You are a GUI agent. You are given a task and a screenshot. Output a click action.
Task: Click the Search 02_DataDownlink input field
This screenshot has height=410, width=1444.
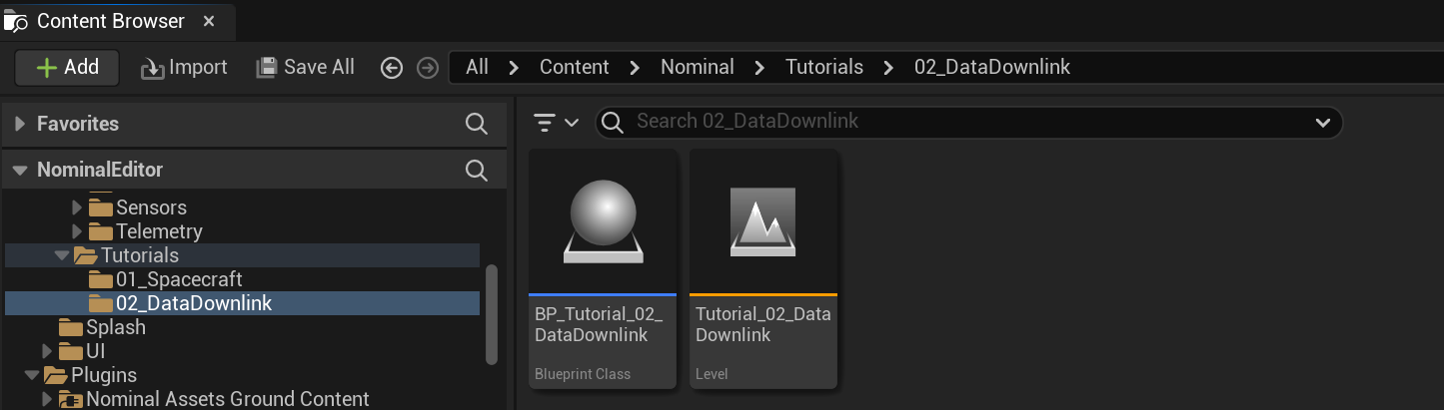959,122
